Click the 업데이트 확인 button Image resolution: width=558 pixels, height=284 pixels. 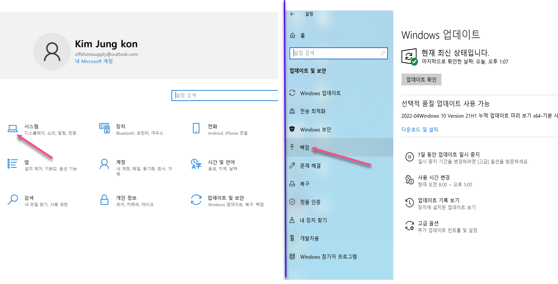click(x=421, y=80)
